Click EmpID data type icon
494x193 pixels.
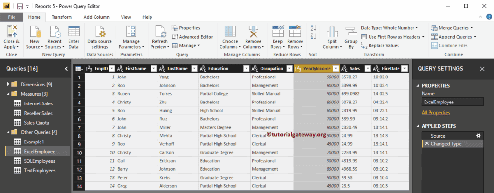point(89,69)
